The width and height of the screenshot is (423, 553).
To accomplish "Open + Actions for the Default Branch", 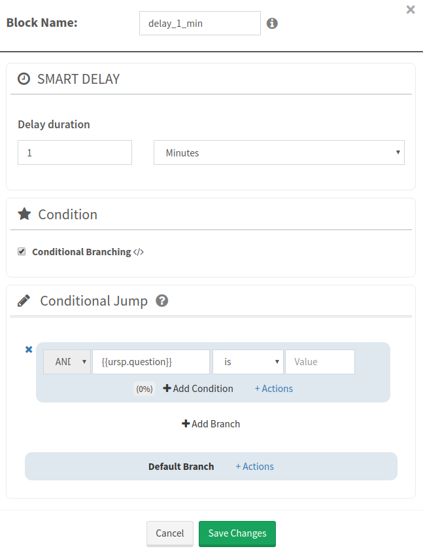I will [254, 467].
